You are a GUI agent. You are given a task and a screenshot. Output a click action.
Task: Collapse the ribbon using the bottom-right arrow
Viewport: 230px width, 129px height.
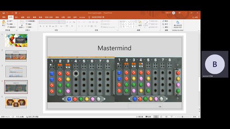pos(199,30)
